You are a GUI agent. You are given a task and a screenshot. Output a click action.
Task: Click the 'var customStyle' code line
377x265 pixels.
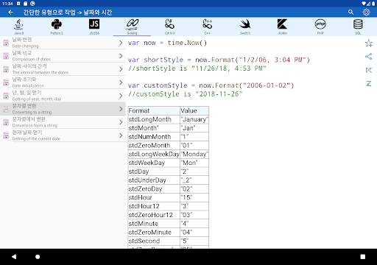click(211, 85)
